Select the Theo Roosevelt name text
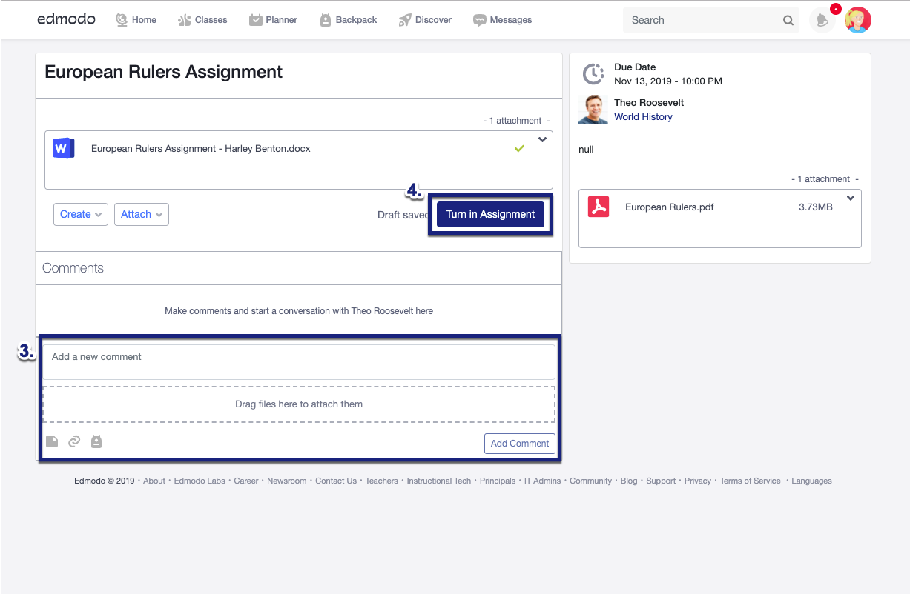910x594 pixels. 649,102
